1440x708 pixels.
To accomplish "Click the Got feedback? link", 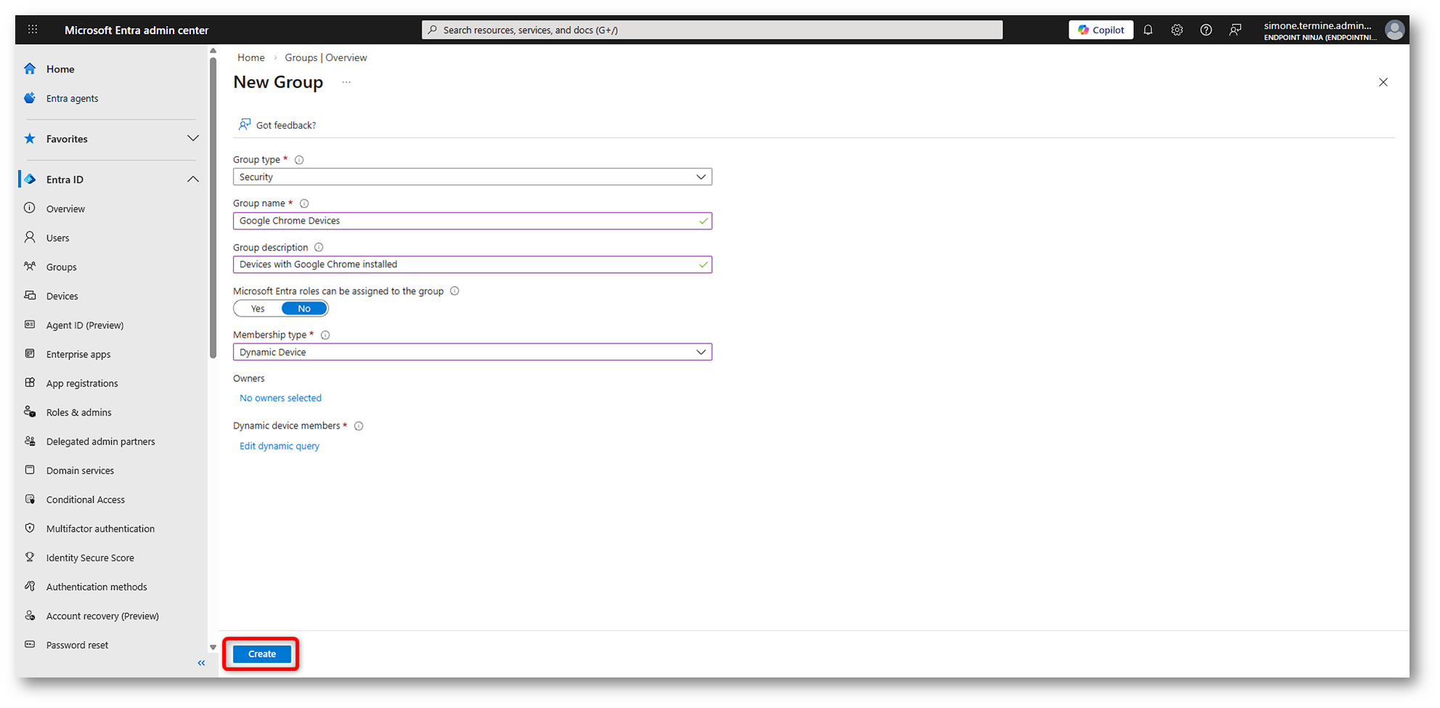I will click(278, 125).
